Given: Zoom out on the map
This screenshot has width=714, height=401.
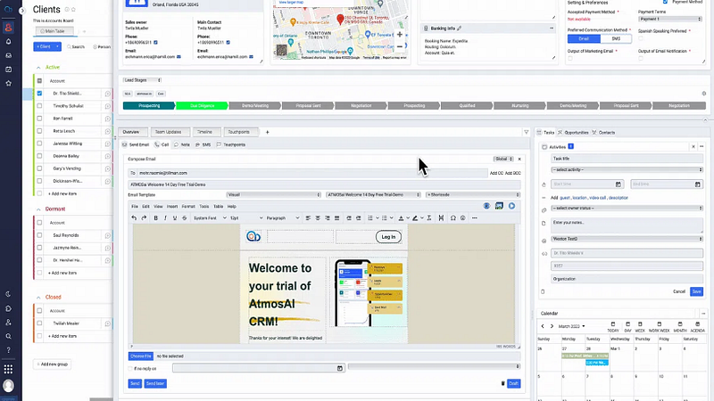Looking at the screenshot, I should pos(399,46).
